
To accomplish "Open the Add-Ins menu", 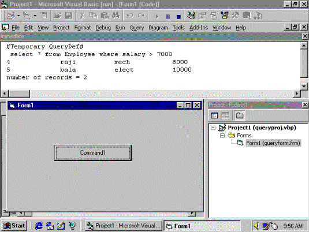I will (x=199, y=28).
